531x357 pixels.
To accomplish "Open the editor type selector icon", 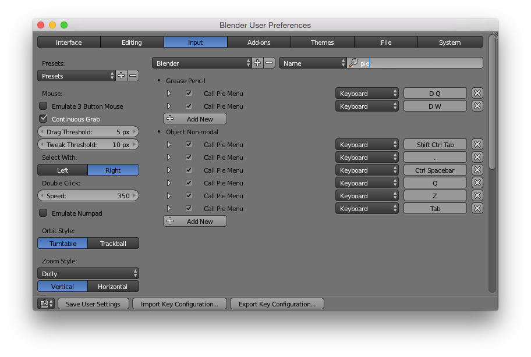I will tap(46, 304).
